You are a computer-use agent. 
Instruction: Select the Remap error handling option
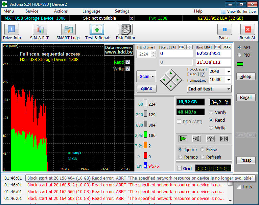(x=180, y=157)
